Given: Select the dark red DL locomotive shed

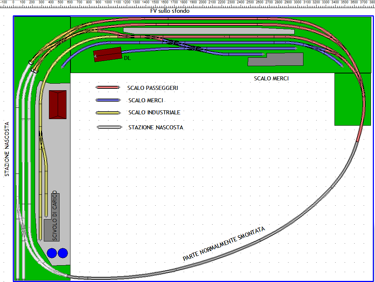Looking at the screenshot, I should (107, 54).
